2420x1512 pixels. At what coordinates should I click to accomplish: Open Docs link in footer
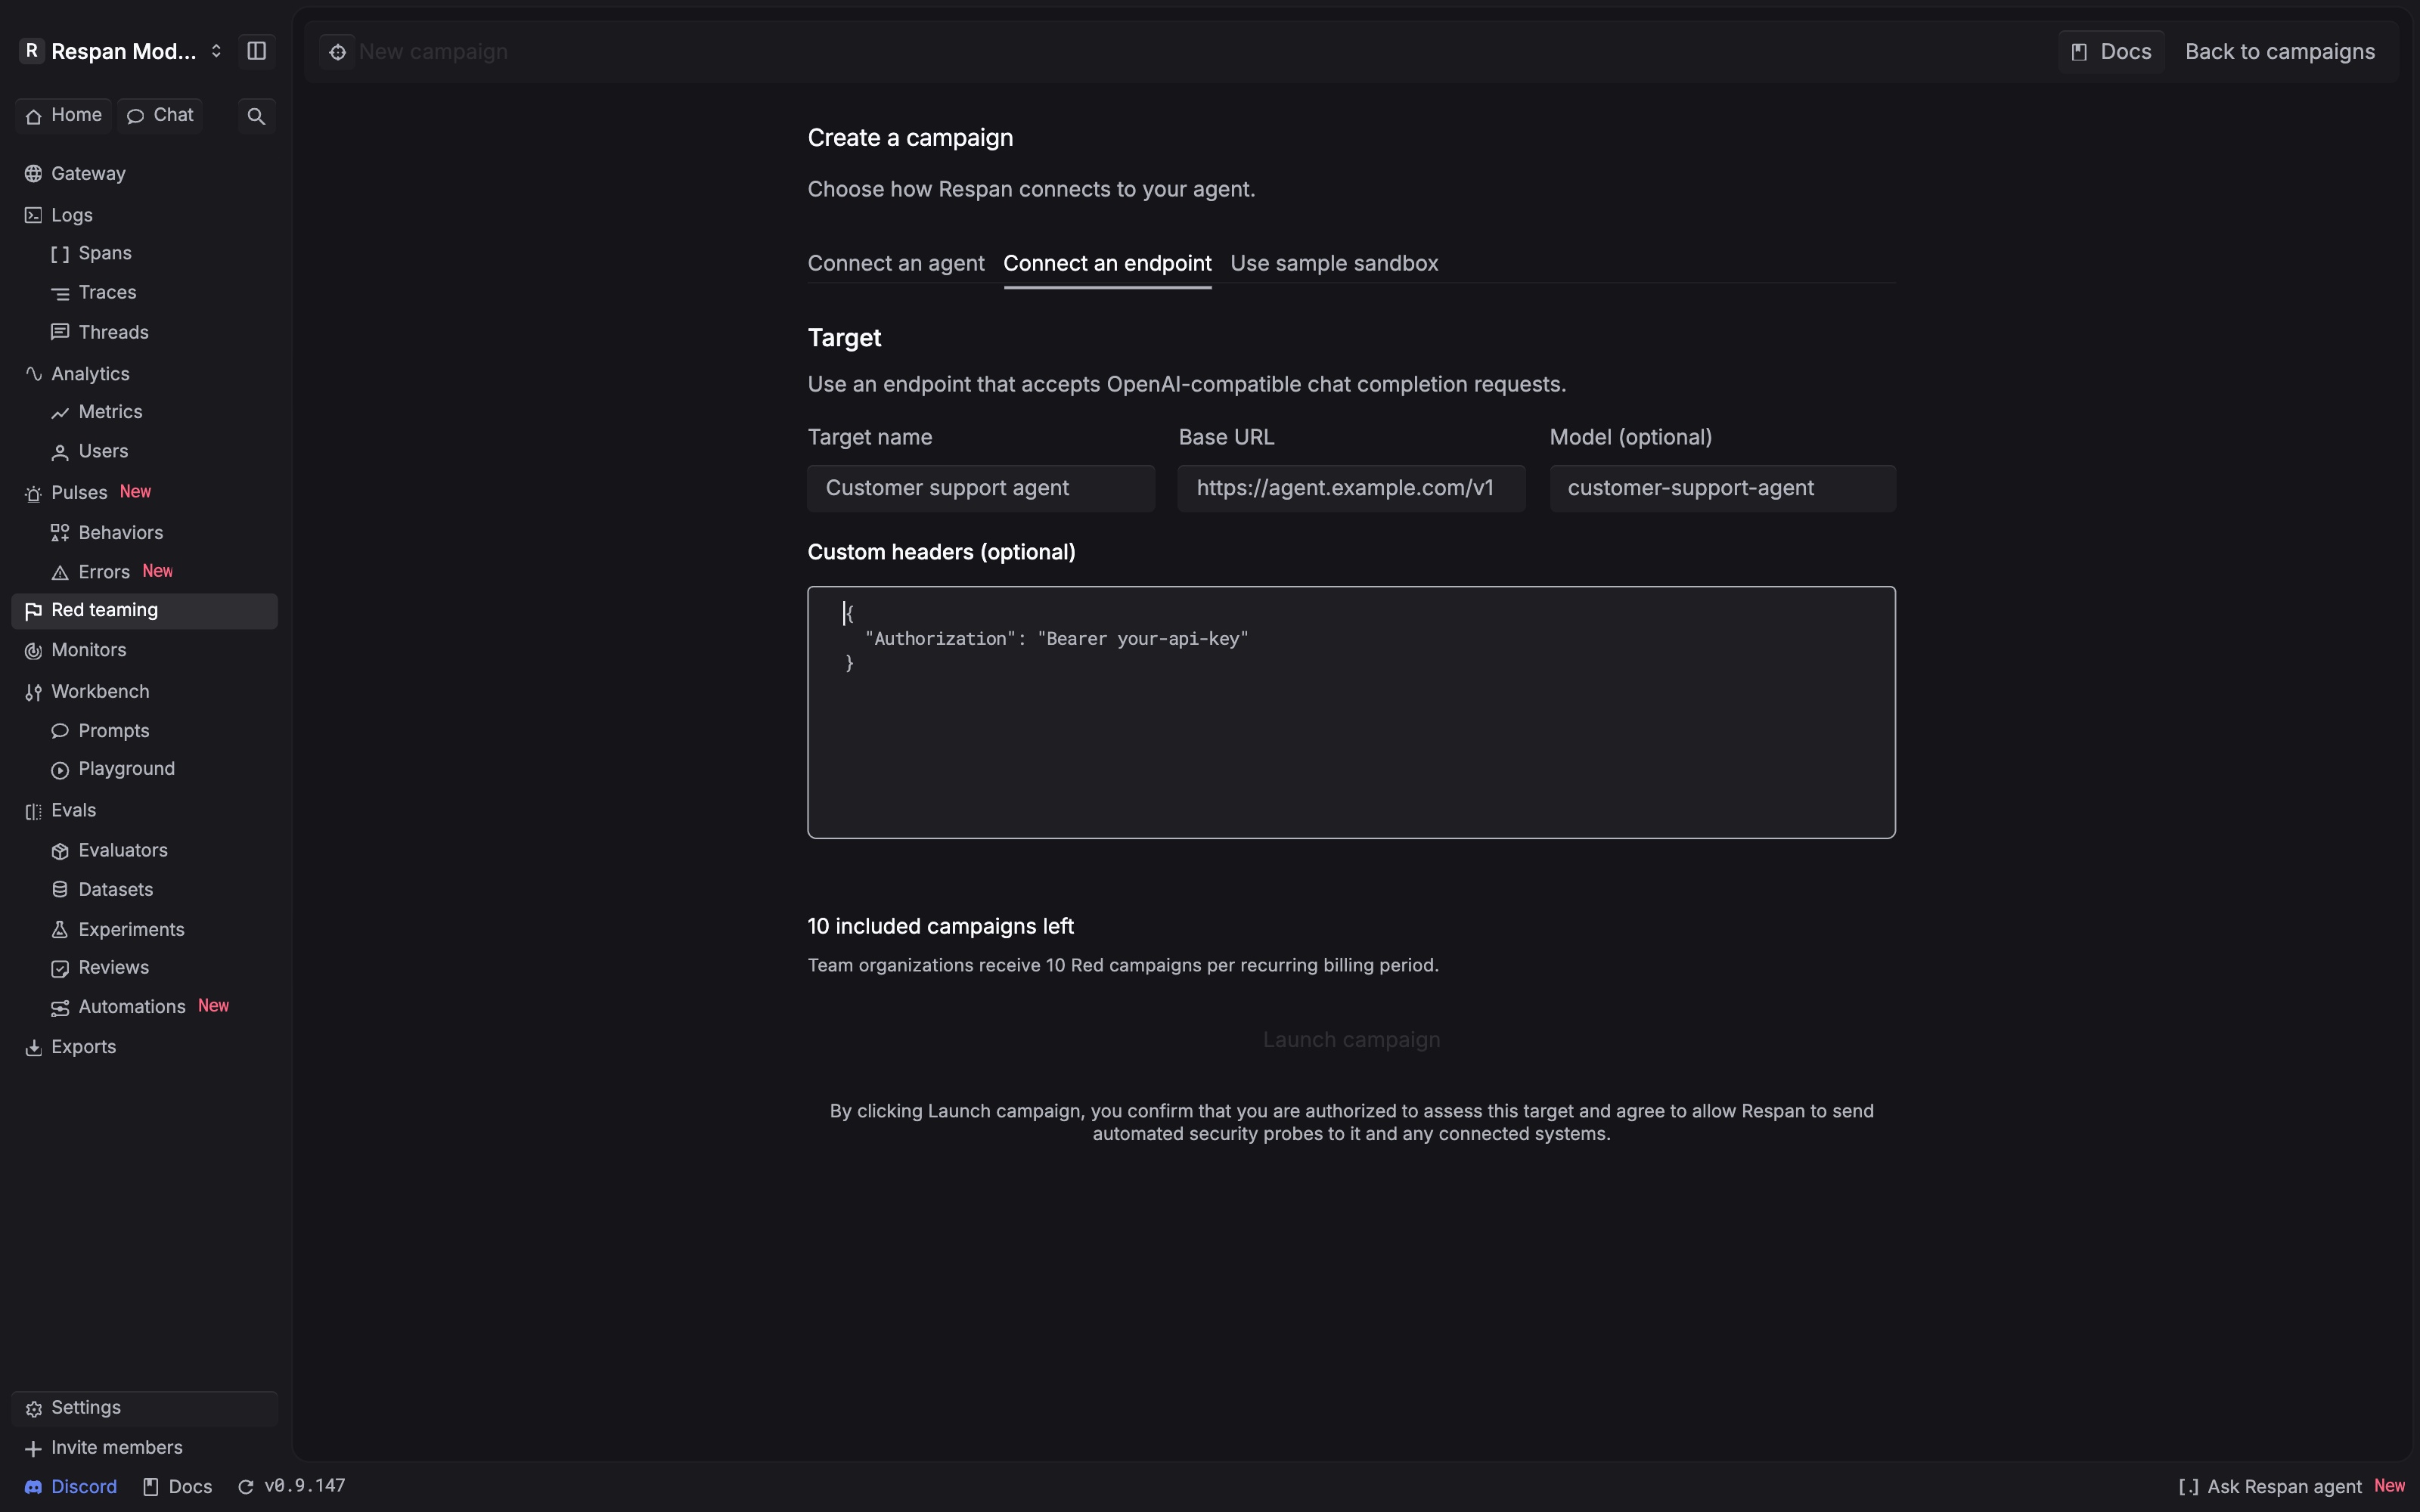[x=178, y=1487]
